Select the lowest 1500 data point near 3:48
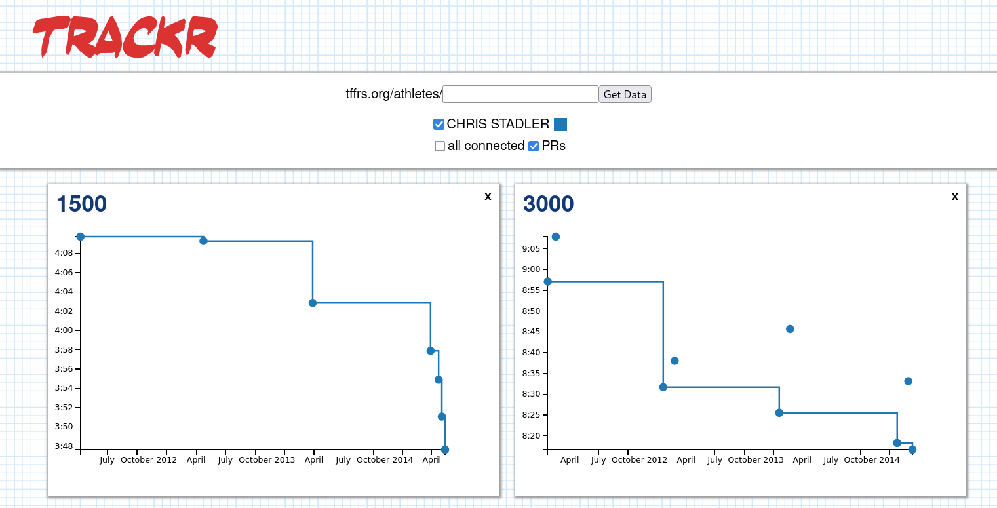The width and height of the screenshot is (997, 508). [x=445, y=450]
